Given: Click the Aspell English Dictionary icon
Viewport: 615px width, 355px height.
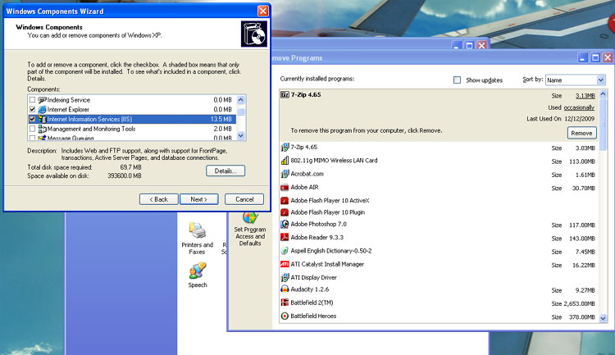Looking at the screenshot, I should (x=285, y=251).
